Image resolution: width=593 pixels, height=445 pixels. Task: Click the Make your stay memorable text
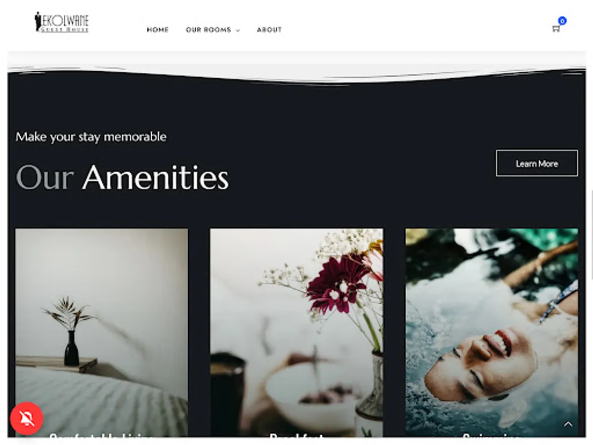pos(91,136)
